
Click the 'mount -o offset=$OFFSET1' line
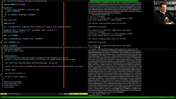tap(23, 39)
